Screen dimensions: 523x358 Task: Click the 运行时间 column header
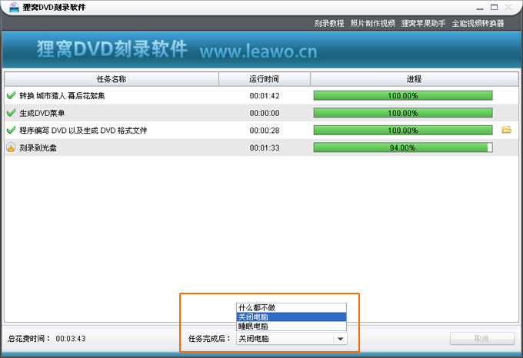tap(264, 79)
